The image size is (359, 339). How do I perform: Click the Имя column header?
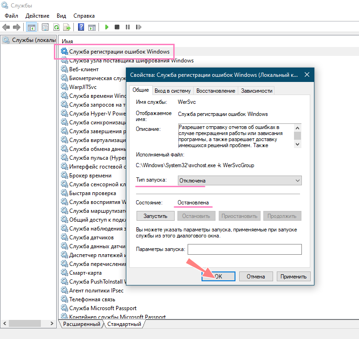67,41
